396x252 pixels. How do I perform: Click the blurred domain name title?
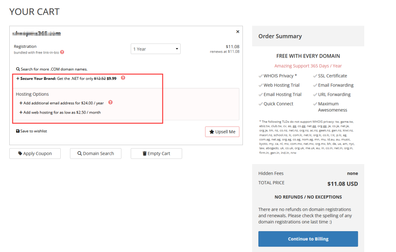(37, 34)
